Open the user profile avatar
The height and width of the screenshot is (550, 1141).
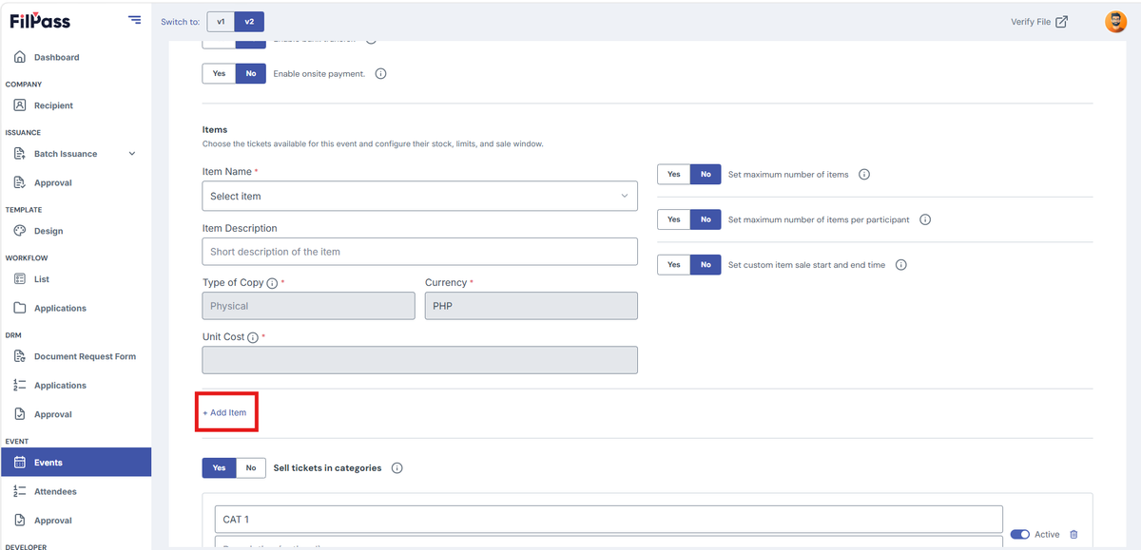click(x=1115, y=22)
